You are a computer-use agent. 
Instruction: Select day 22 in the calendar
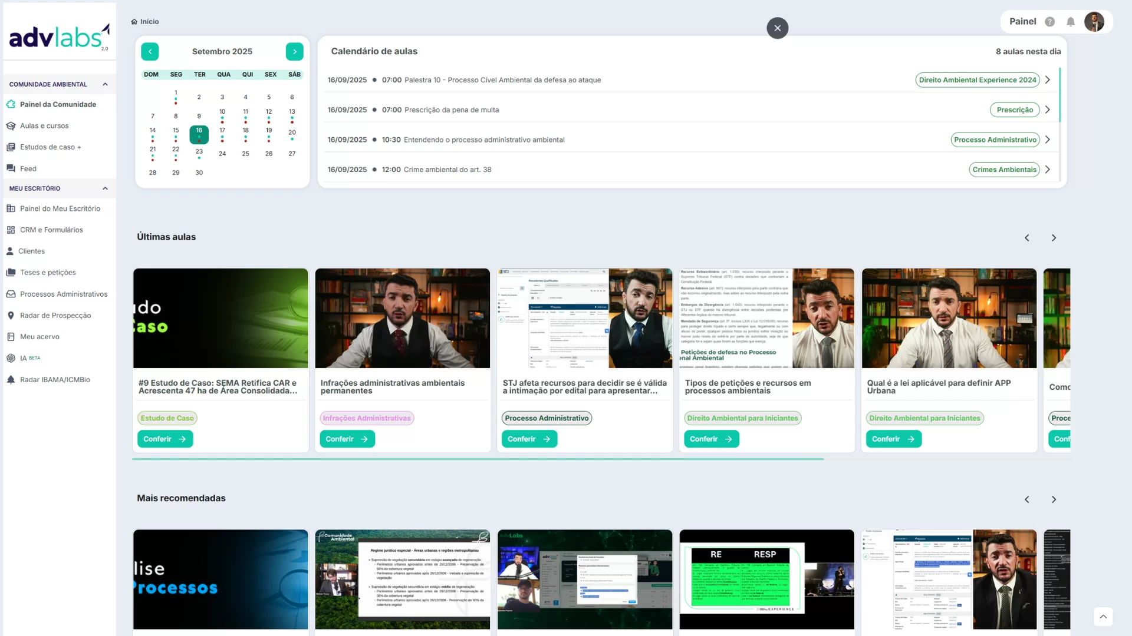176,150
